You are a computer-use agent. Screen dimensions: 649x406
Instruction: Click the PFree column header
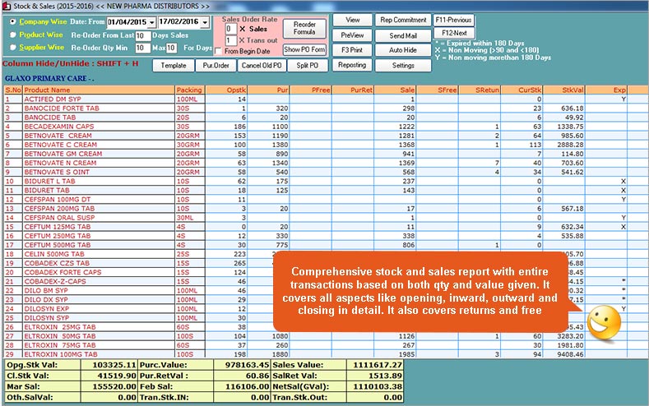[311, 90]
